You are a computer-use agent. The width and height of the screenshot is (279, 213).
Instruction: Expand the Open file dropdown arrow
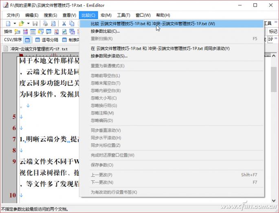click(28, 24)
